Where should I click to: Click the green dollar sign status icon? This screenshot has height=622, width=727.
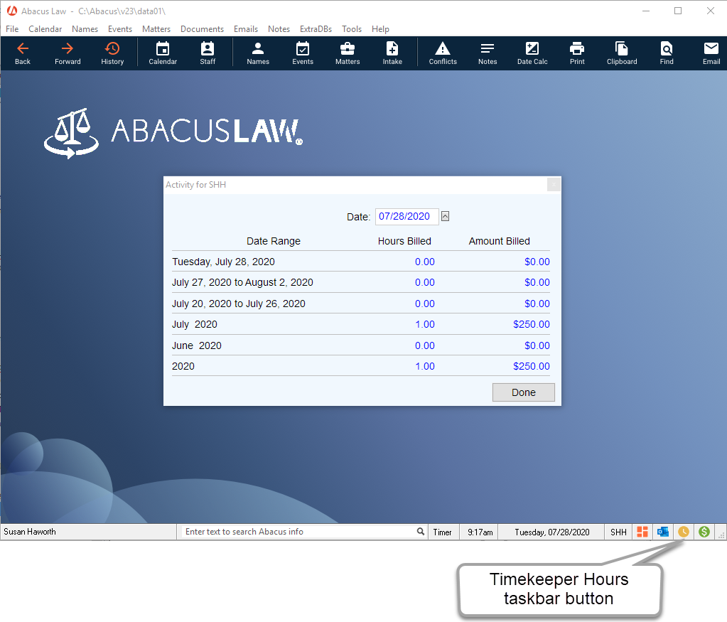[704, 532]
